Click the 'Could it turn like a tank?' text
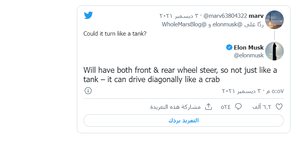This screenshot has width=297, height=141. click(115, 34)
